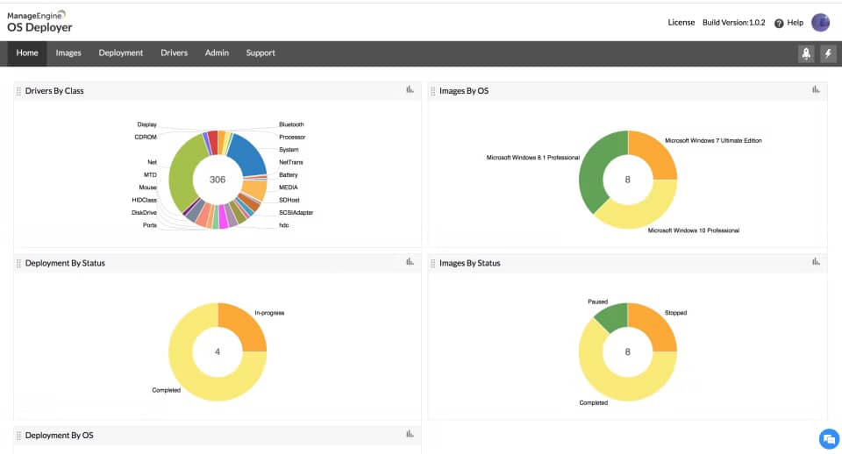This screenshot has height=454, width=842.
Task: Select the blue System slice in Drivers chart
Action: pyautogui.click(x=248, y=154)
